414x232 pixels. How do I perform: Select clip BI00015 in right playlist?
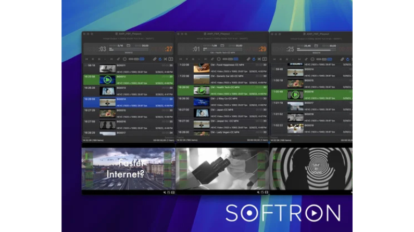[312, 84]
